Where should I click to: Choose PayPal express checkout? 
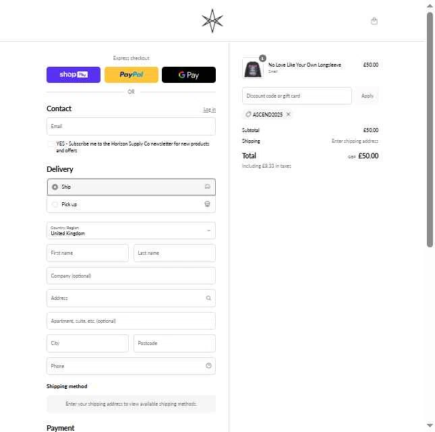coord(132,75)
